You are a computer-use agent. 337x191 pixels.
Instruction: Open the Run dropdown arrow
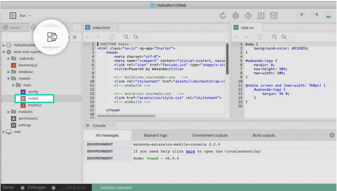click(30, 15)
